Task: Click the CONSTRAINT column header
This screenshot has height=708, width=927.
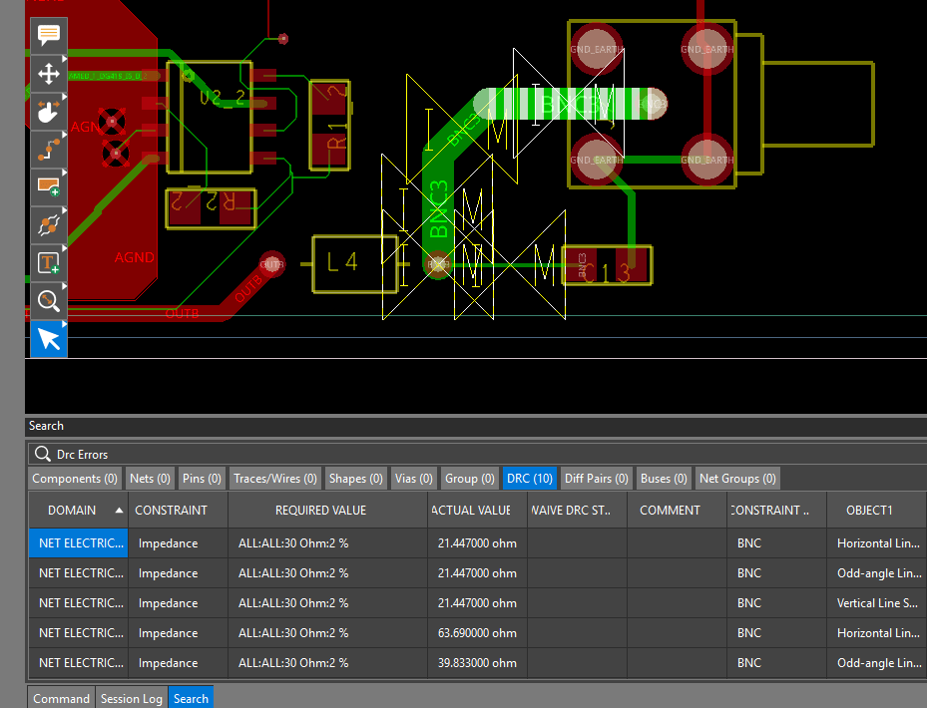Action: click(x=171, y=510)
